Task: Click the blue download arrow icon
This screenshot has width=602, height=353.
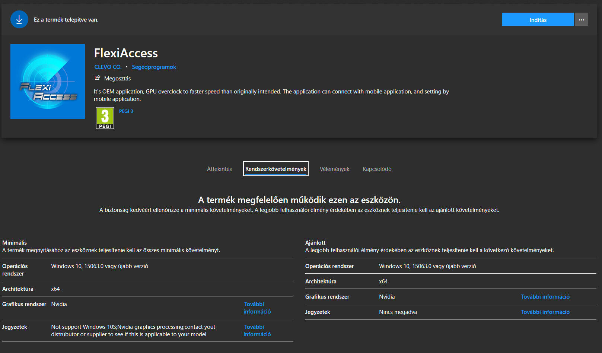Action: tap(19, 19)
